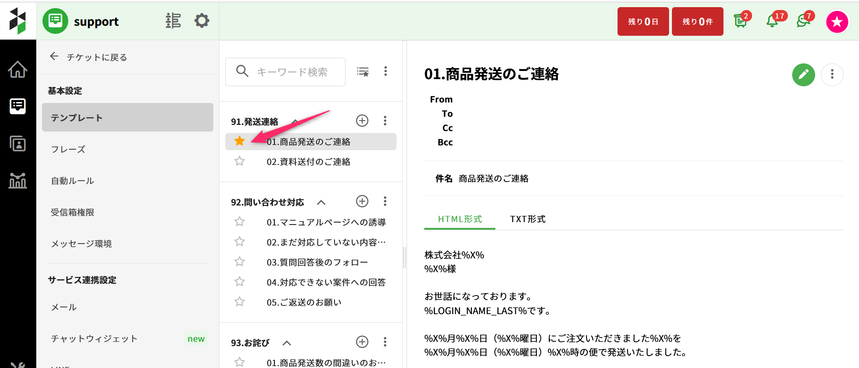
Task: Open the bell notifications icon
Action: 773,21
